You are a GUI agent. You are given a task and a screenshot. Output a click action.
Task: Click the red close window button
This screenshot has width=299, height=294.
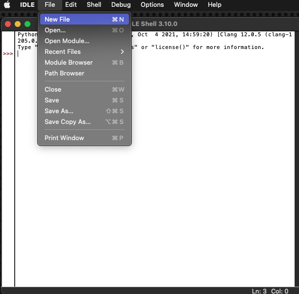click(8, 24)
